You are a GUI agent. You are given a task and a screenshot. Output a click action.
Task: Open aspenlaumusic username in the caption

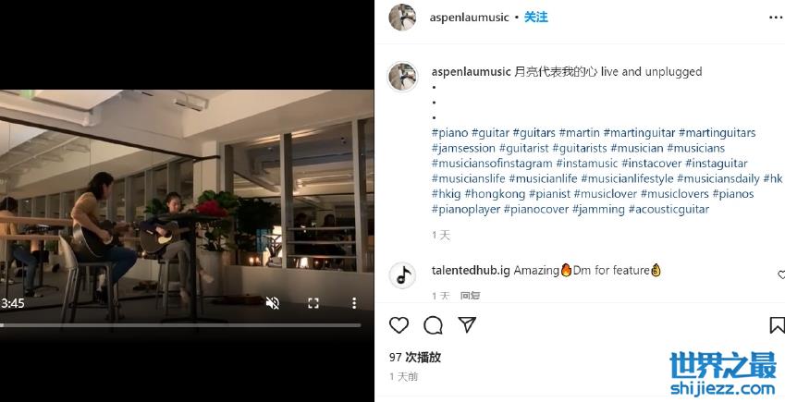472,71
